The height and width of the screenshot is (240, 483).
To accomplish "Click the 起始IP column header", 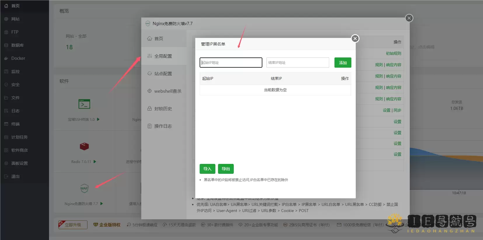I will (208, 78).
